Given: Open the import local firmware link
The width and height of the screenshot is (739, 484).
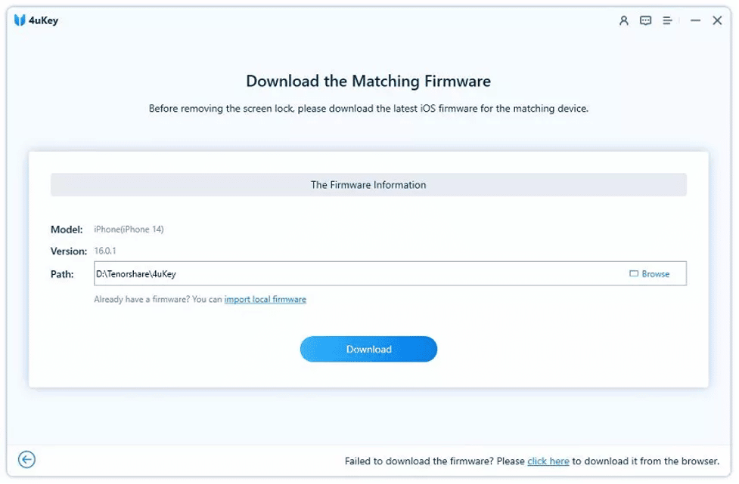Looking at the screenshot, I should (265, 299).
